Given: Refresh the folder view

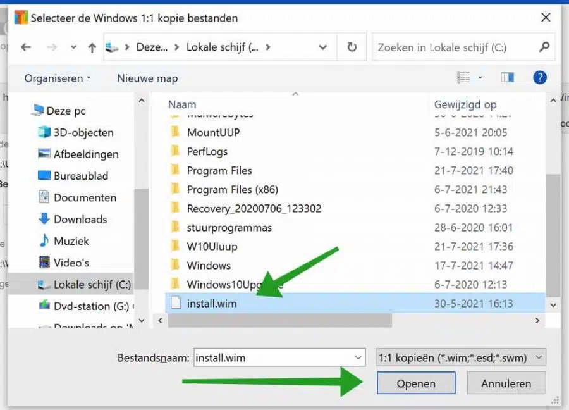Looking at the screenshot, I should (352, 47).
